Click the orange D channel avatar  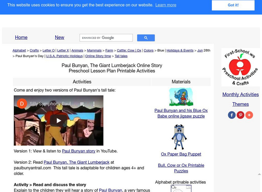coord(22,104)
